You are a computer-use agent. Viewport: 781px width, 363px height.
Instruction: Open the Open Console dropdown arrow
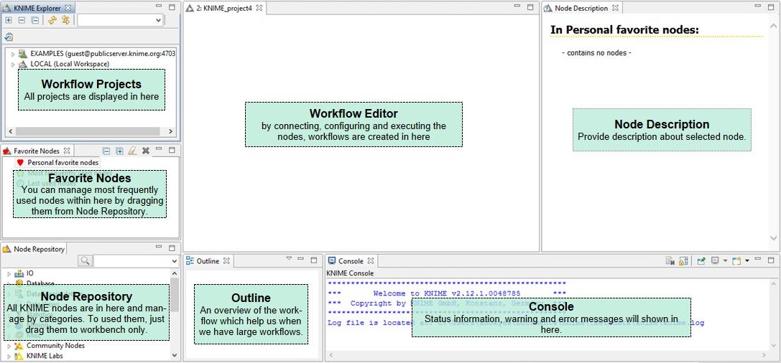click(x=747, y=260)
